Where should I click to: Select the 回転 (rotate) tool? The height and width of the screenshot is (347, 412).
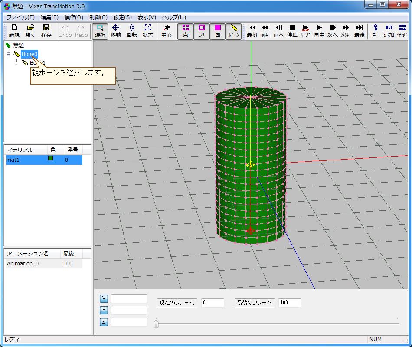tap(131, 31)
